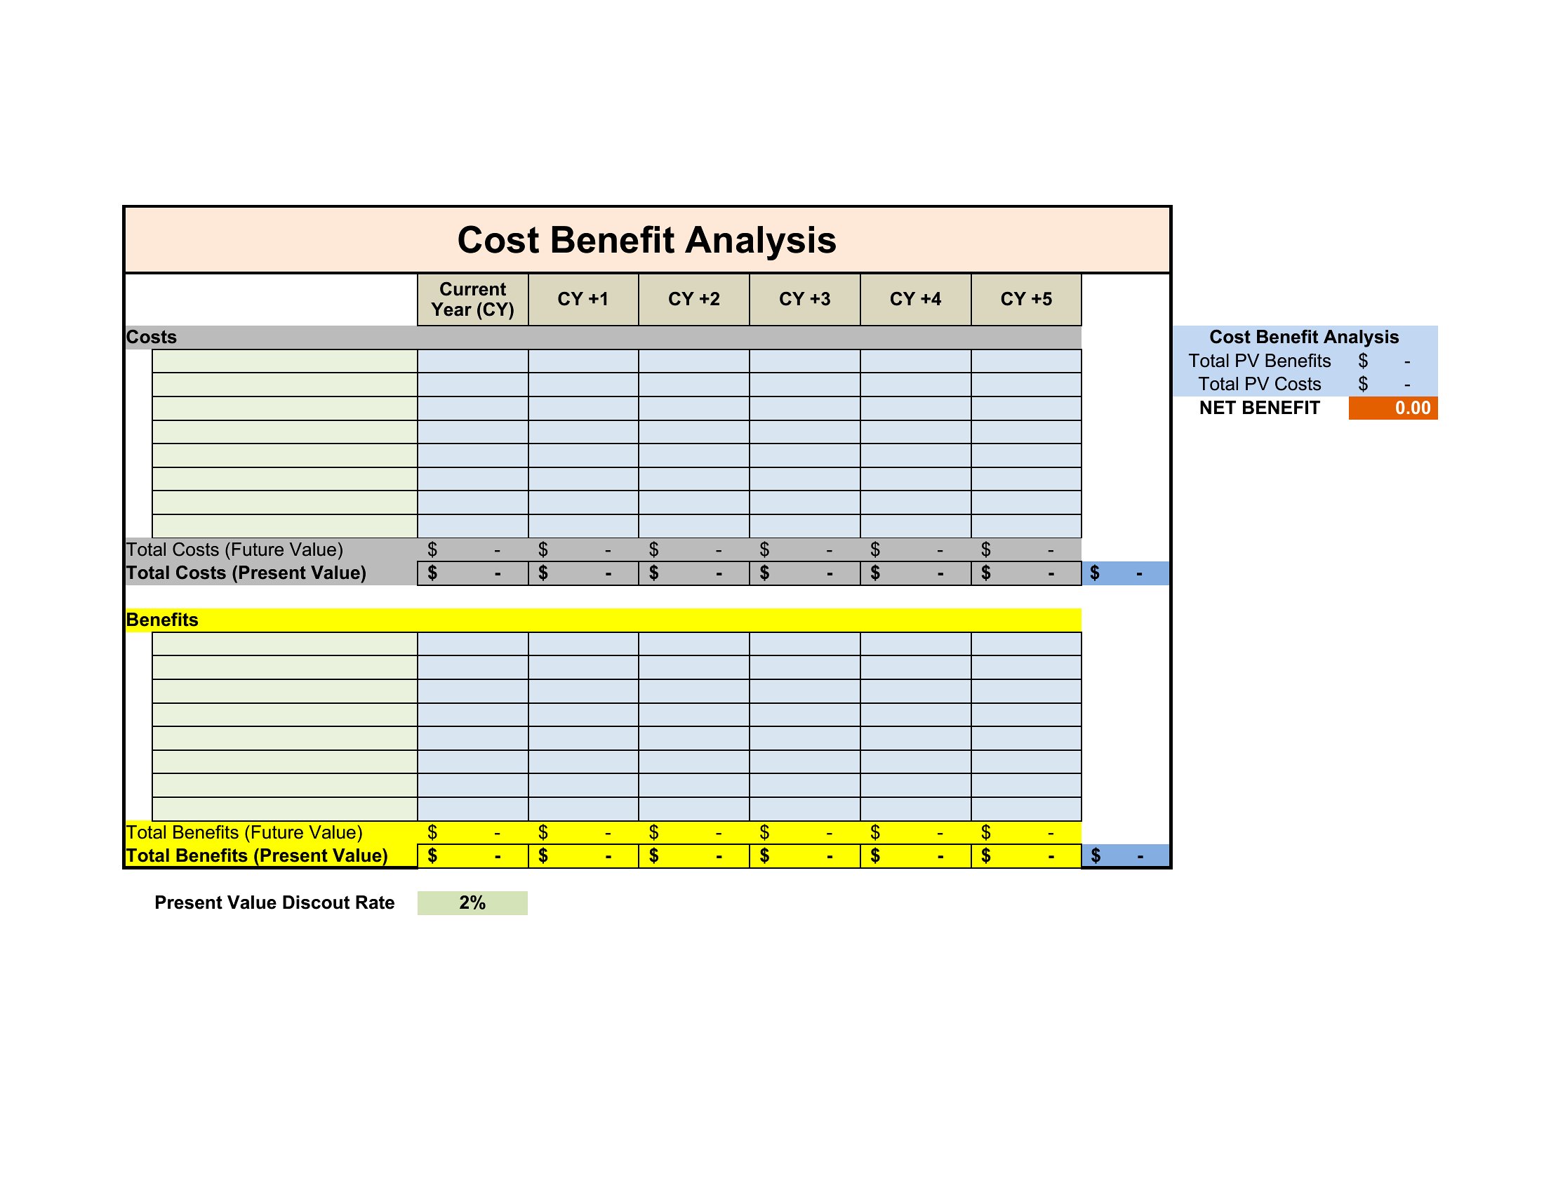Click the summary box Cost Benefit Analysis heading
This screenshot has height=1193, width=1544.
[x=1304, y=337]
